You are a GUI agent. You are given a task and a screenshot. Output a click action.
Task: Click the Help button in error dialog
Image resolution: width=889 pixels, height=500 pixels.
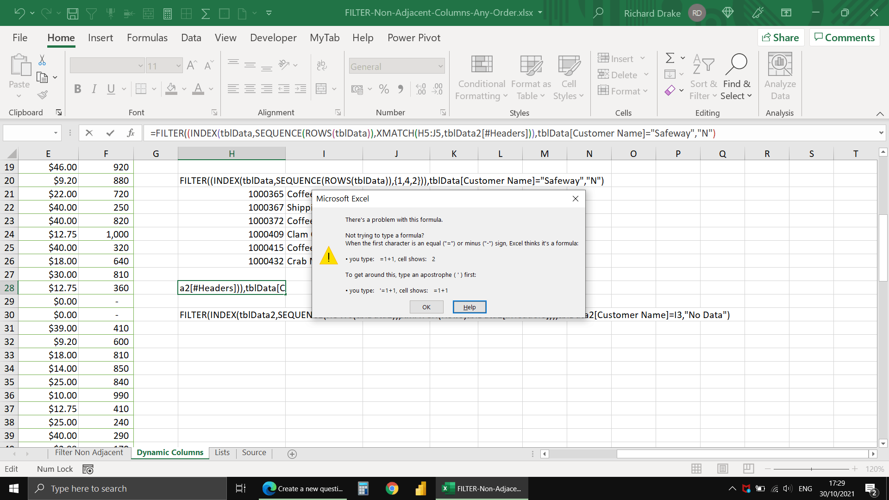pyautogui.click(x=469, y=307)
